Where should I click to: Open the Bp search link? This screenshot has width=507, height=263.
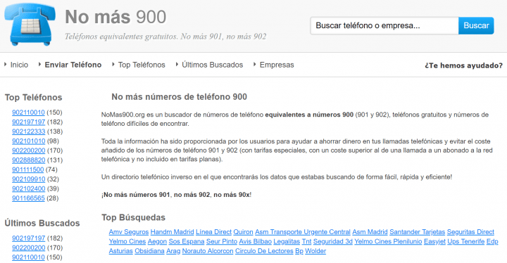coord(299,251)
